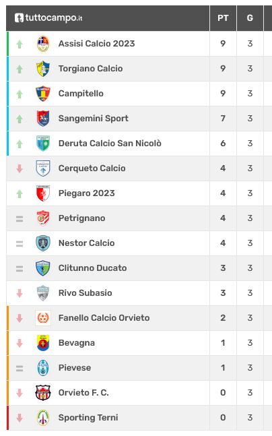Click the Sangemini Sport crest

tap(43, 119)
